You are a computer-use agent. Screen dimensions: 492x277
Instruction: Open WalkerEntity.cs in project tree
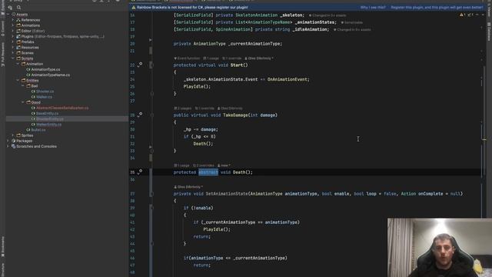click(48, 125)
